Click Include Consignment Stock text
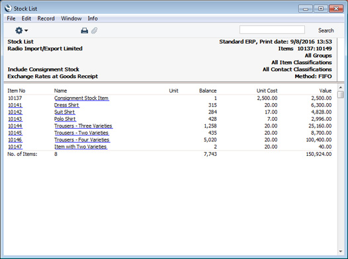Viewport: 348px width, 259px height. [x=43, y=69]
